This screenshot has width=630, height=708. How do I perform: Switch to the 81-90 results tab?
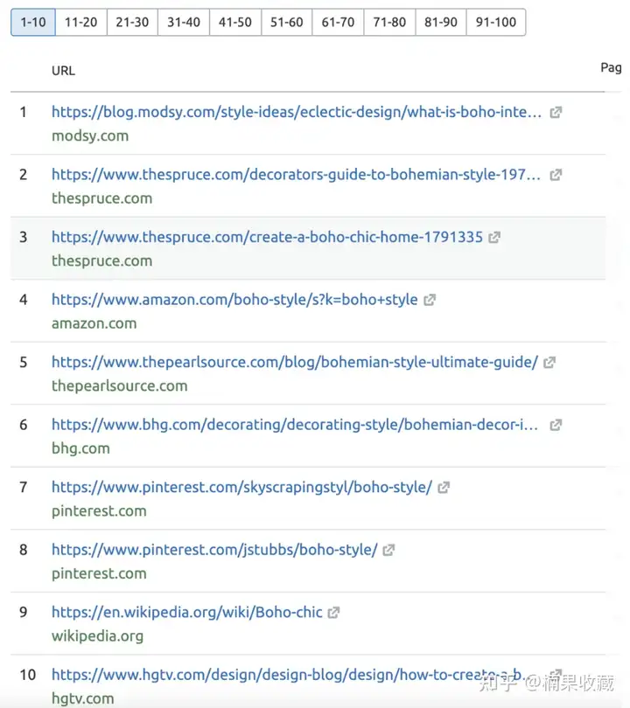click(x=441, y=22)
